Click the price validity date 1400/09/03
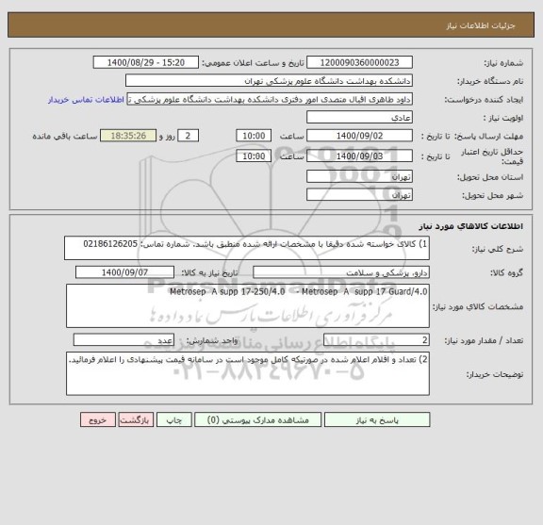 click(359, 156)
